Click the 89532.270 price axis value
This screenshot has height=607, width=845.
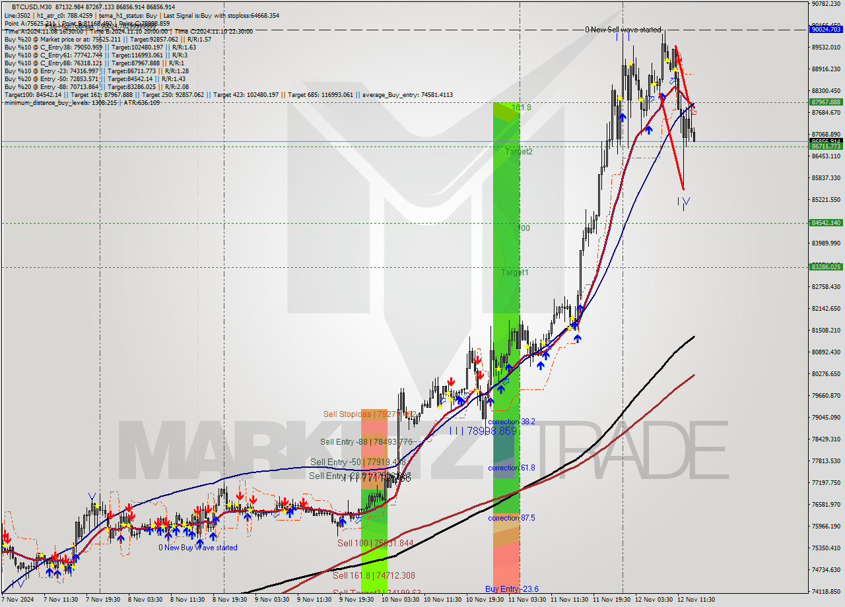(826, 48)
